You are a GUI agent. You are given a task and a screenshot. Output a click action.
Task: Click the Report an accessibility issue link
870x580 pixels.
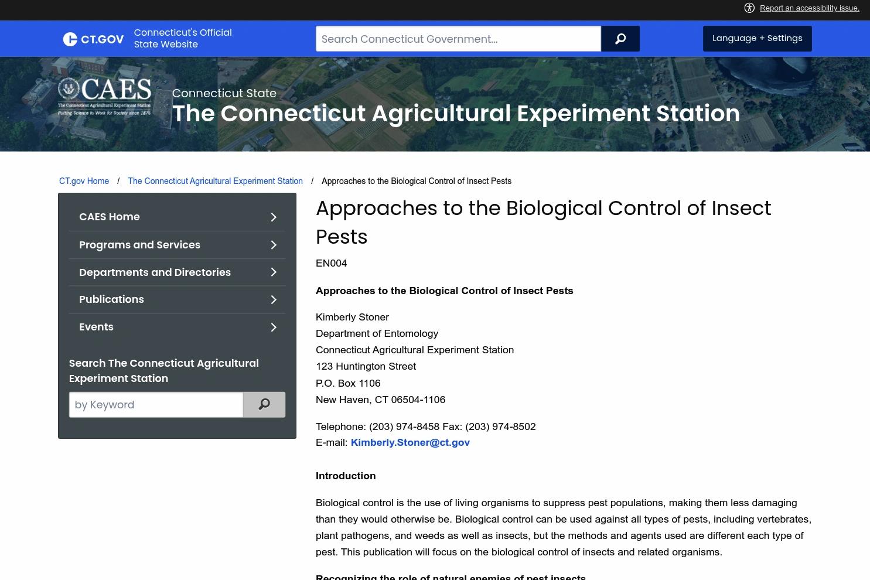point(810,8)
